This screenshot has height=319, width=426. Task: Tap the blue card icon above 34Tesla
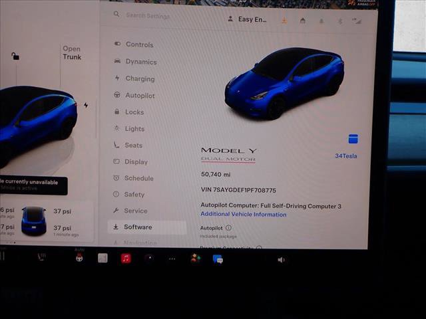353,139
